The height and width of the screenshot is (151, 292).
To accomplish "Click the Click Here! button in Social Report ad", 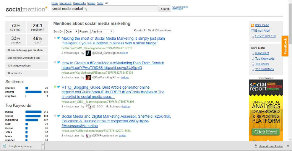I will 266,132.
